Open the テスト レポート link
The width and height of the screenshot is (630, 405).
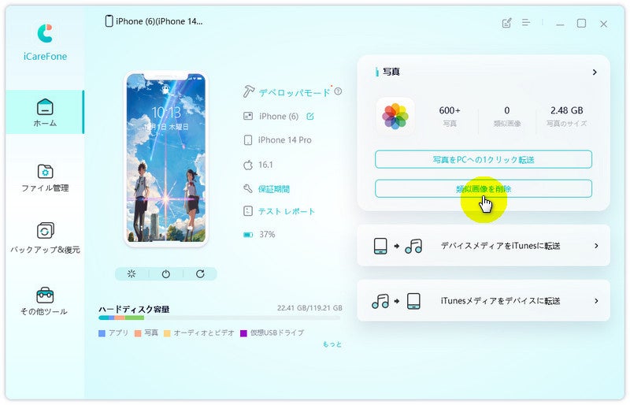[286, 211]
